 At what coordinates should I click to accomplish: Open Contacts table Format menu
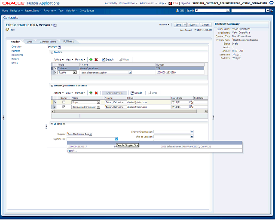pos(80,93)
